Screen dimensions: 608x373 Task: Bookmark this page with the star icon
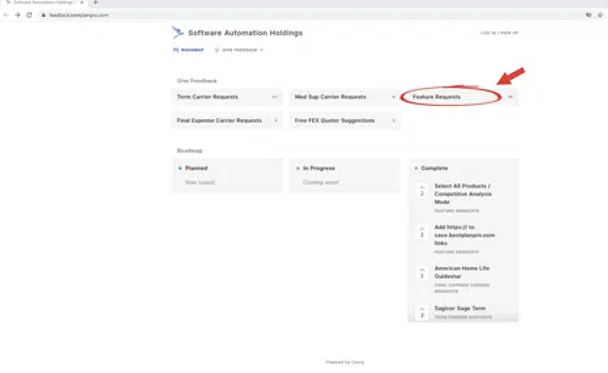(x=600, y=14)
